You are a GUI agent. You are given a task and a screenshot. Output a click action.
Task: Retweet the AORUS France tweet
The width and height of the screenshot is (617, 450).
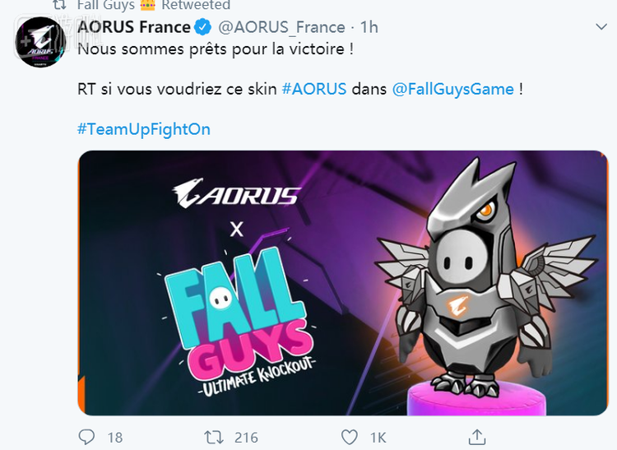click(x=214, y=438)
